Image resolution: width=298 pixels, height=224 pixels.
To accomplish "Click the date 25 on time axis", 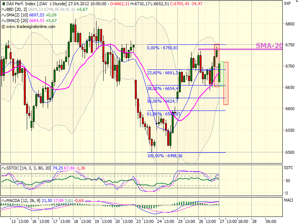I will coord(180,221).
